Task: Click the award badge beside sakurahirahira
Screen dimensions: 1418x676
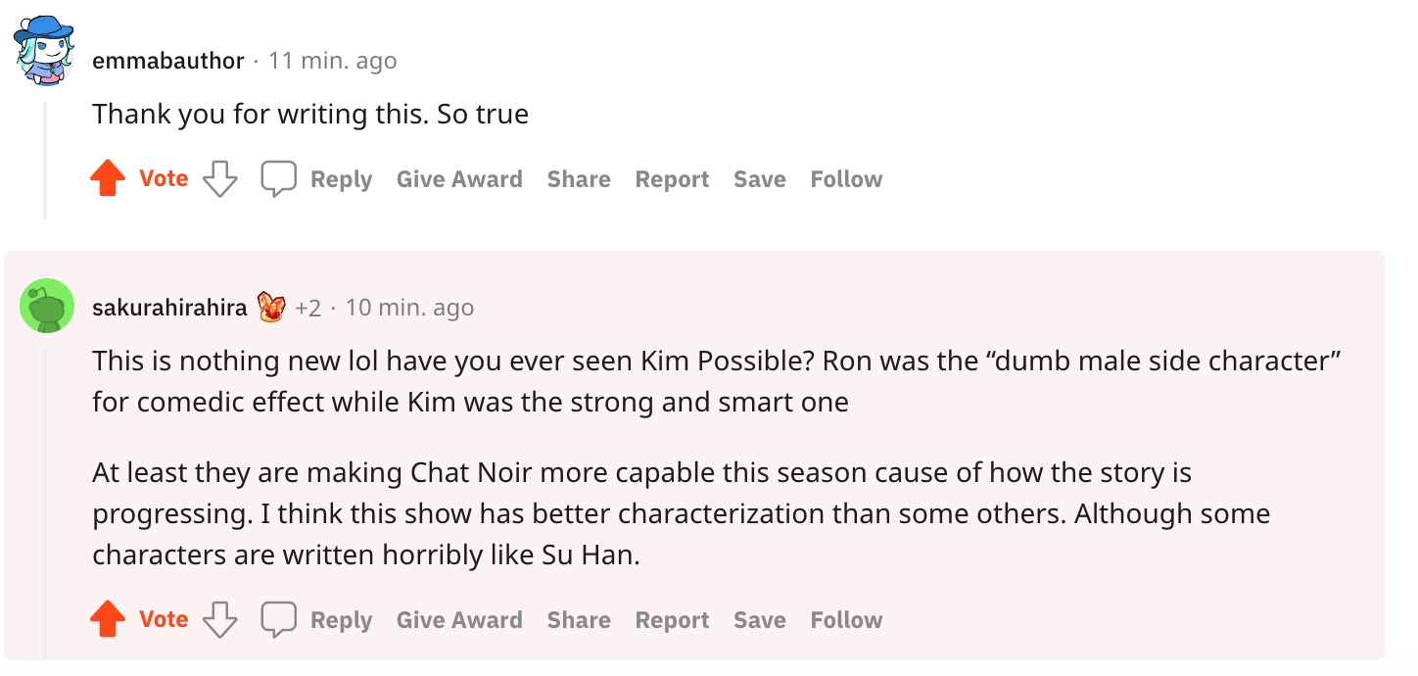Action: (270, 308)
